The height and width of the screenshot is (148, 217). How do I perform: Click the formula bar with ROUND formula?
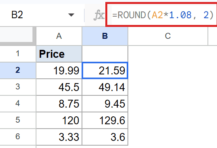point(162,15)
